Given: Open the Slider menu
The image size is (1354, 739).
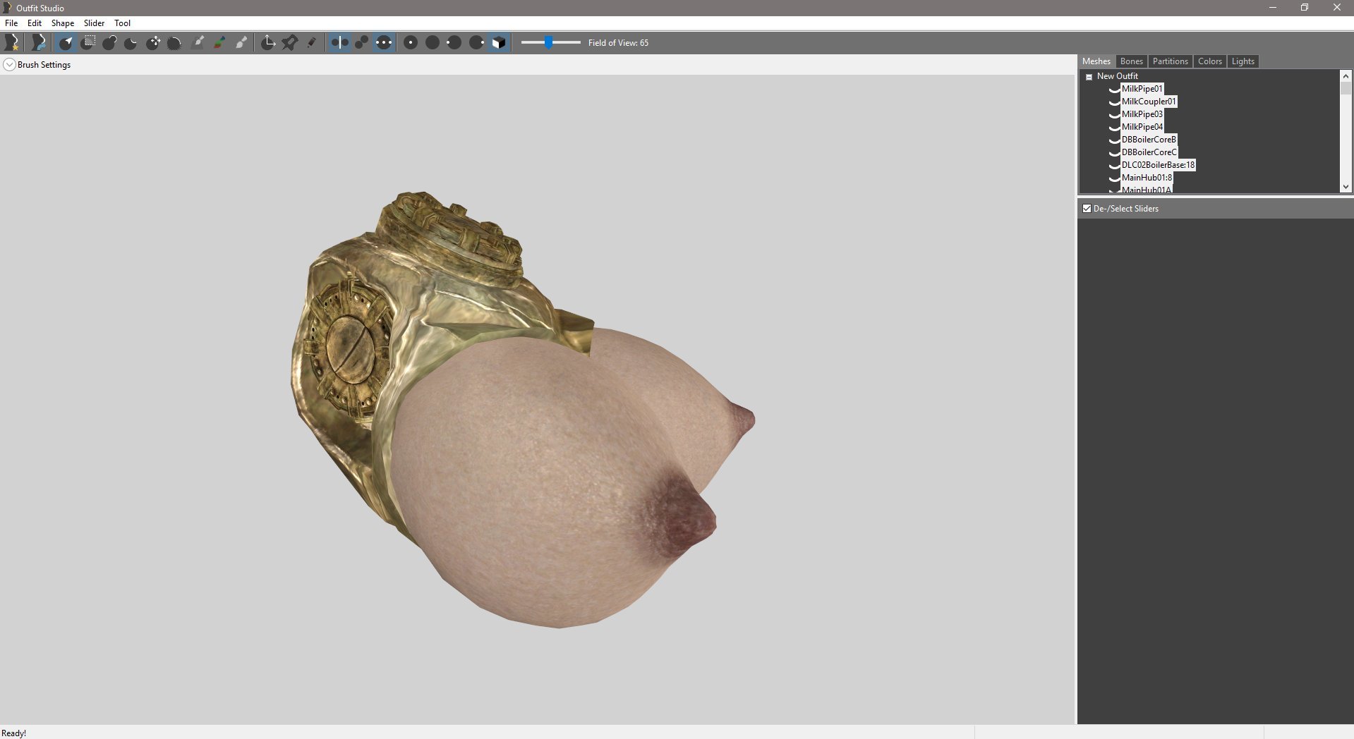Looking at the screenshot, I should pyautogui.click(x=94, y=23).
